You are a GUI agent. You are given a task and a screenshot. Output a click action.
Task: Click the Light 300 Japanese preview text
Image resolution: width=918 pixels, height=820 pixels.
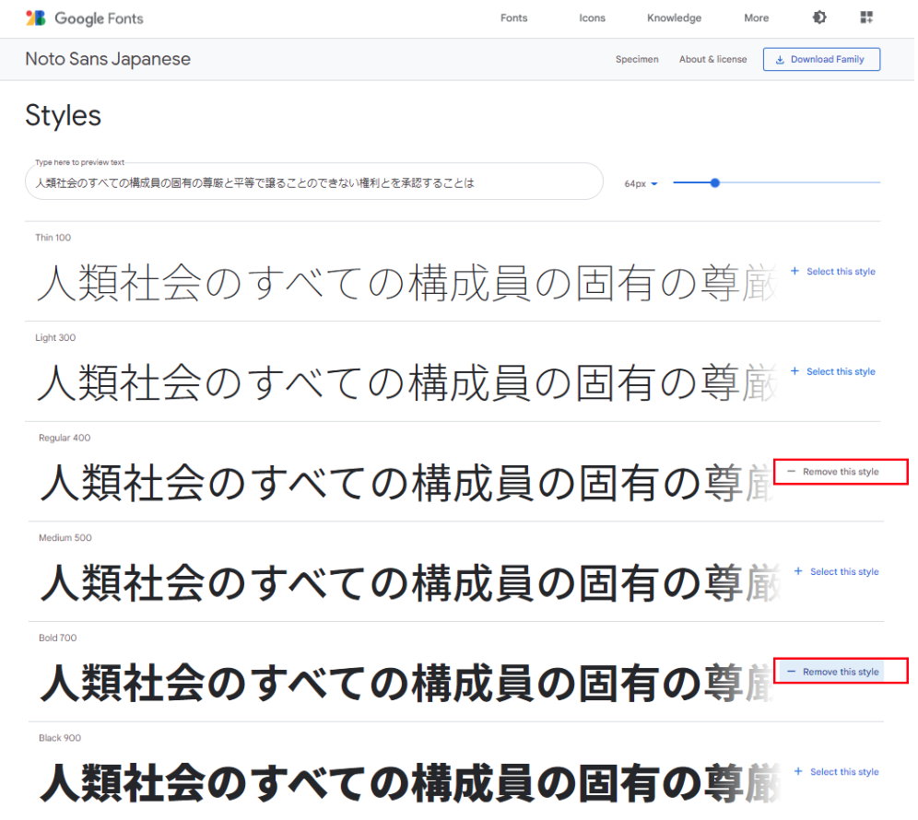coord(406,382)
